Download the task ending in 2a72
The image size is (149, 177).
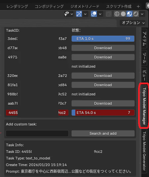[x=103, y=76]
